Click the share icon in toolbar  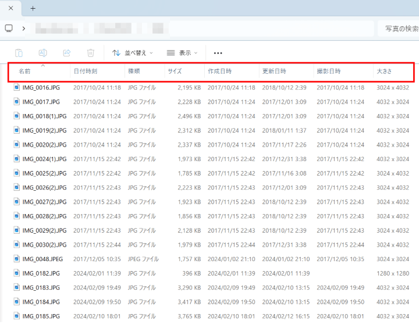pos(66,53)
